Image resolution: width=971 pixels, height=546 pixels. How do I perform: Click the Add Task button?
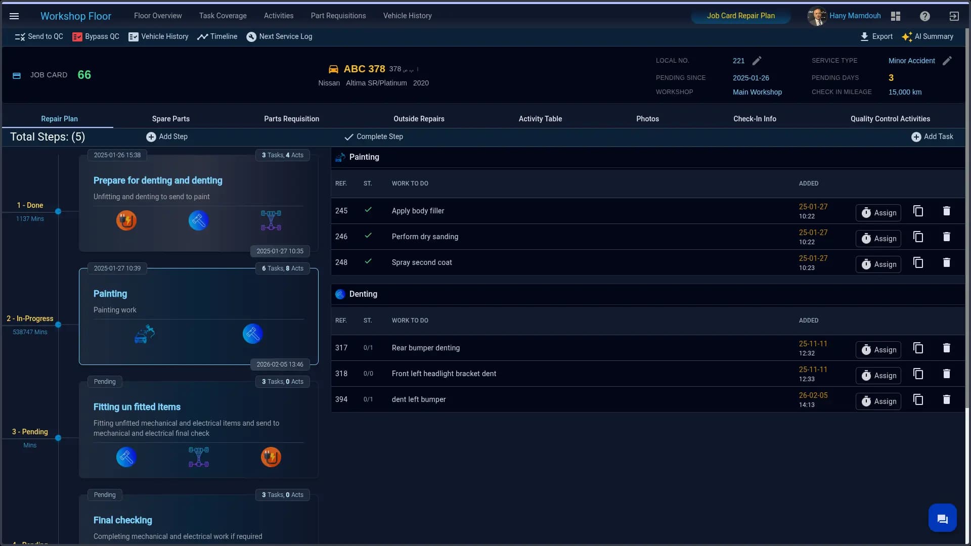(x=933, y=136)
